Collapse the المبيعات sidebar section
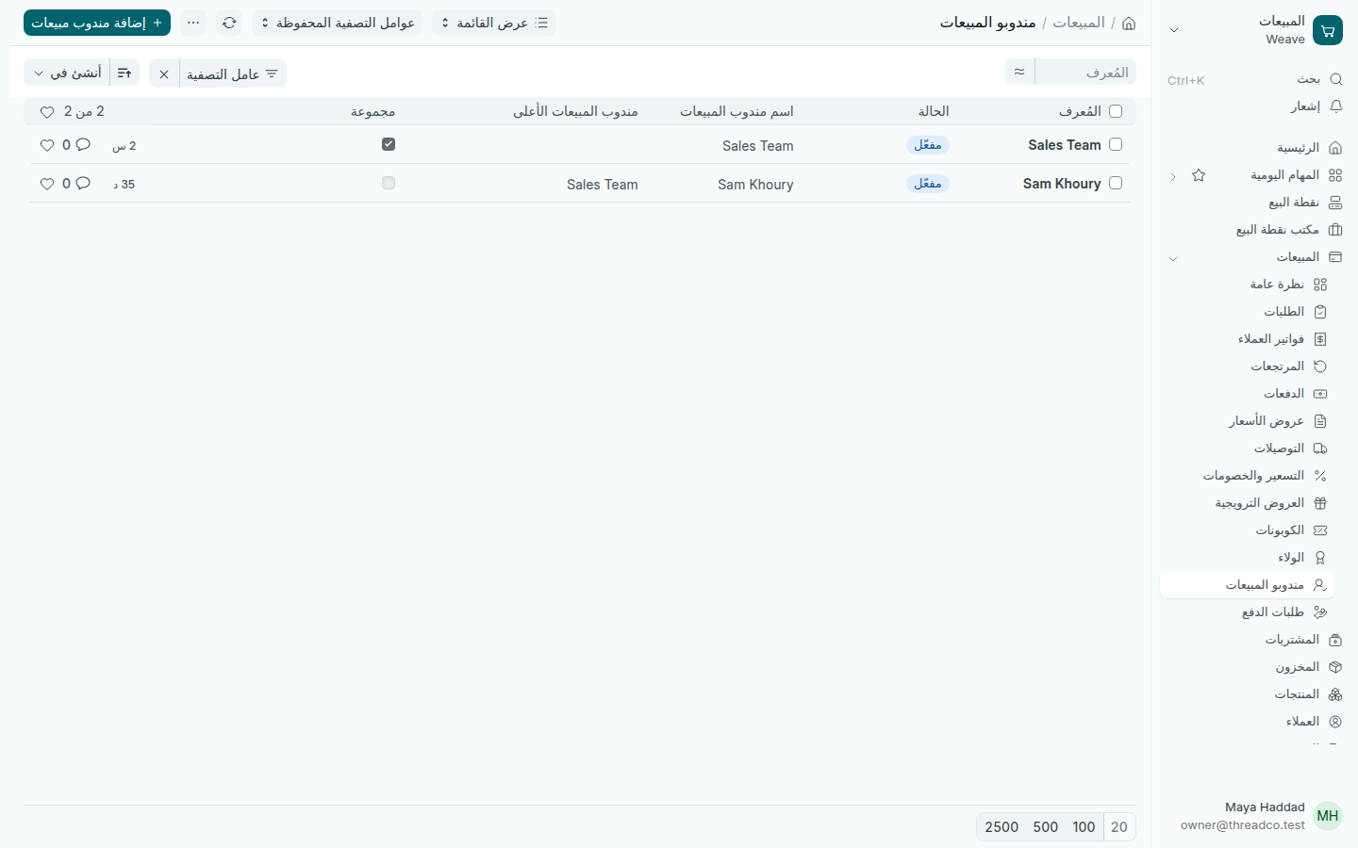 click(1173, 258)
